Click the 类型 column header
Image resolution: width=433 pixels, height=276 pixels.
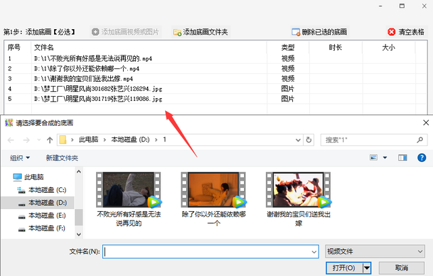tap(288, 47)
